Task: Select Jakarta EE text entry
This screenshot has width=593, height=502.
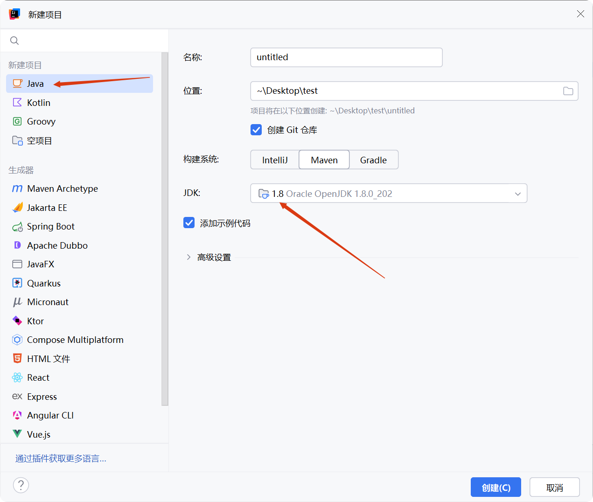Action: coord(47,208)
